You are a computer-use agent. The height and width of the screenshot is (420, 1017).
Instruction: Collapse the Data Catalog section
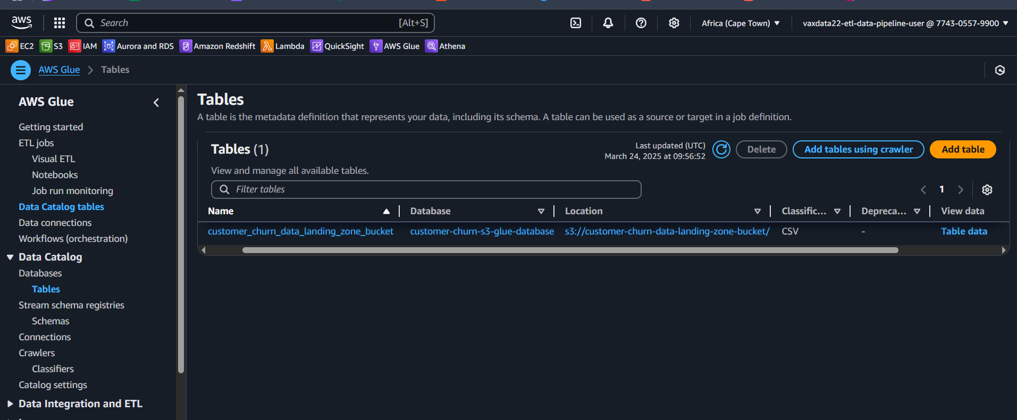coord(10,257)
